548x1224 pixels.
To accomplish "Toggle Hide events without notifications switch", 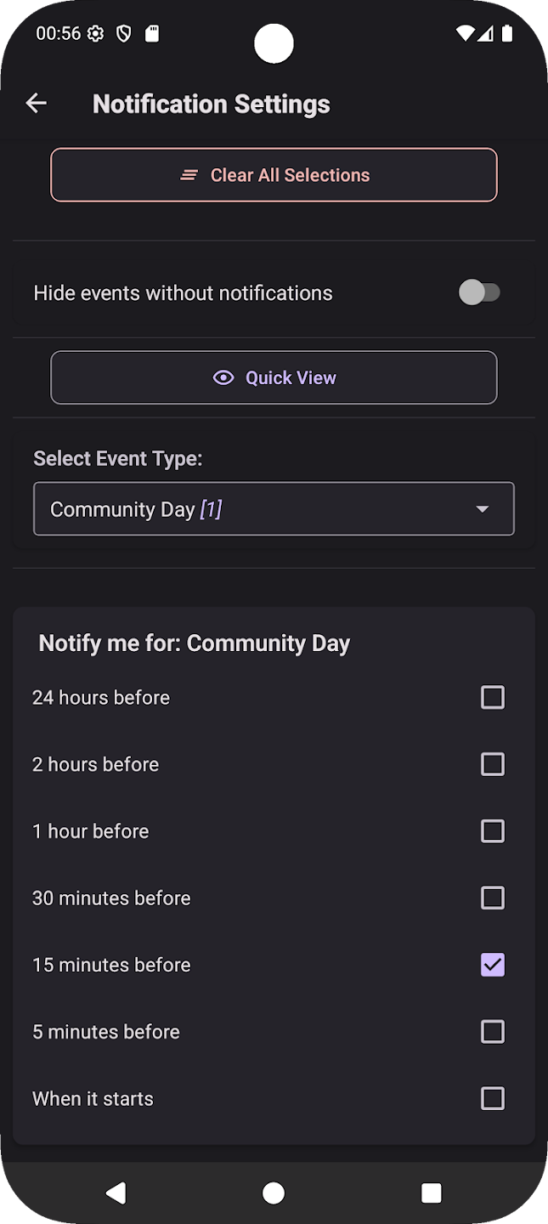I will 479,293.
